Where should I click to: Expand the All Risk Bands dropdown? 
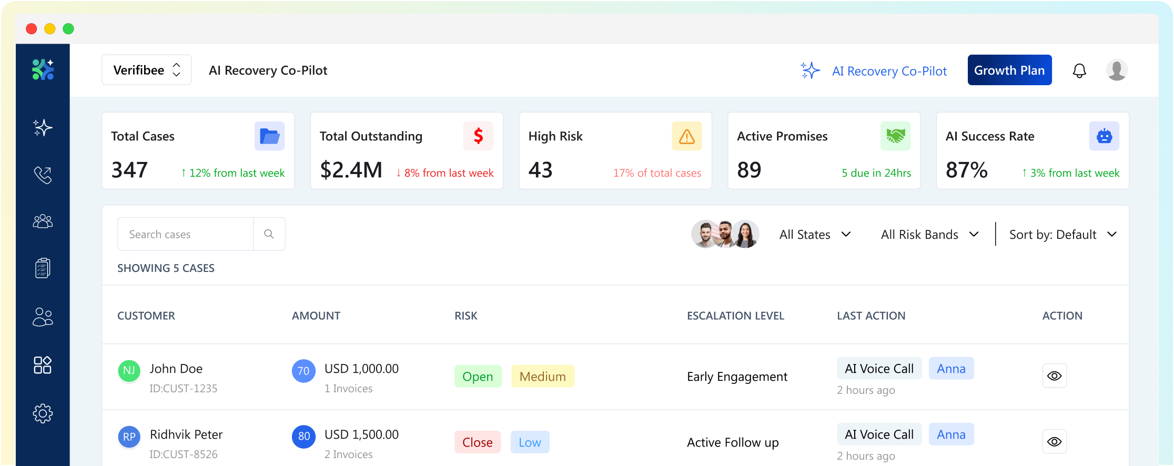point(929,235)
